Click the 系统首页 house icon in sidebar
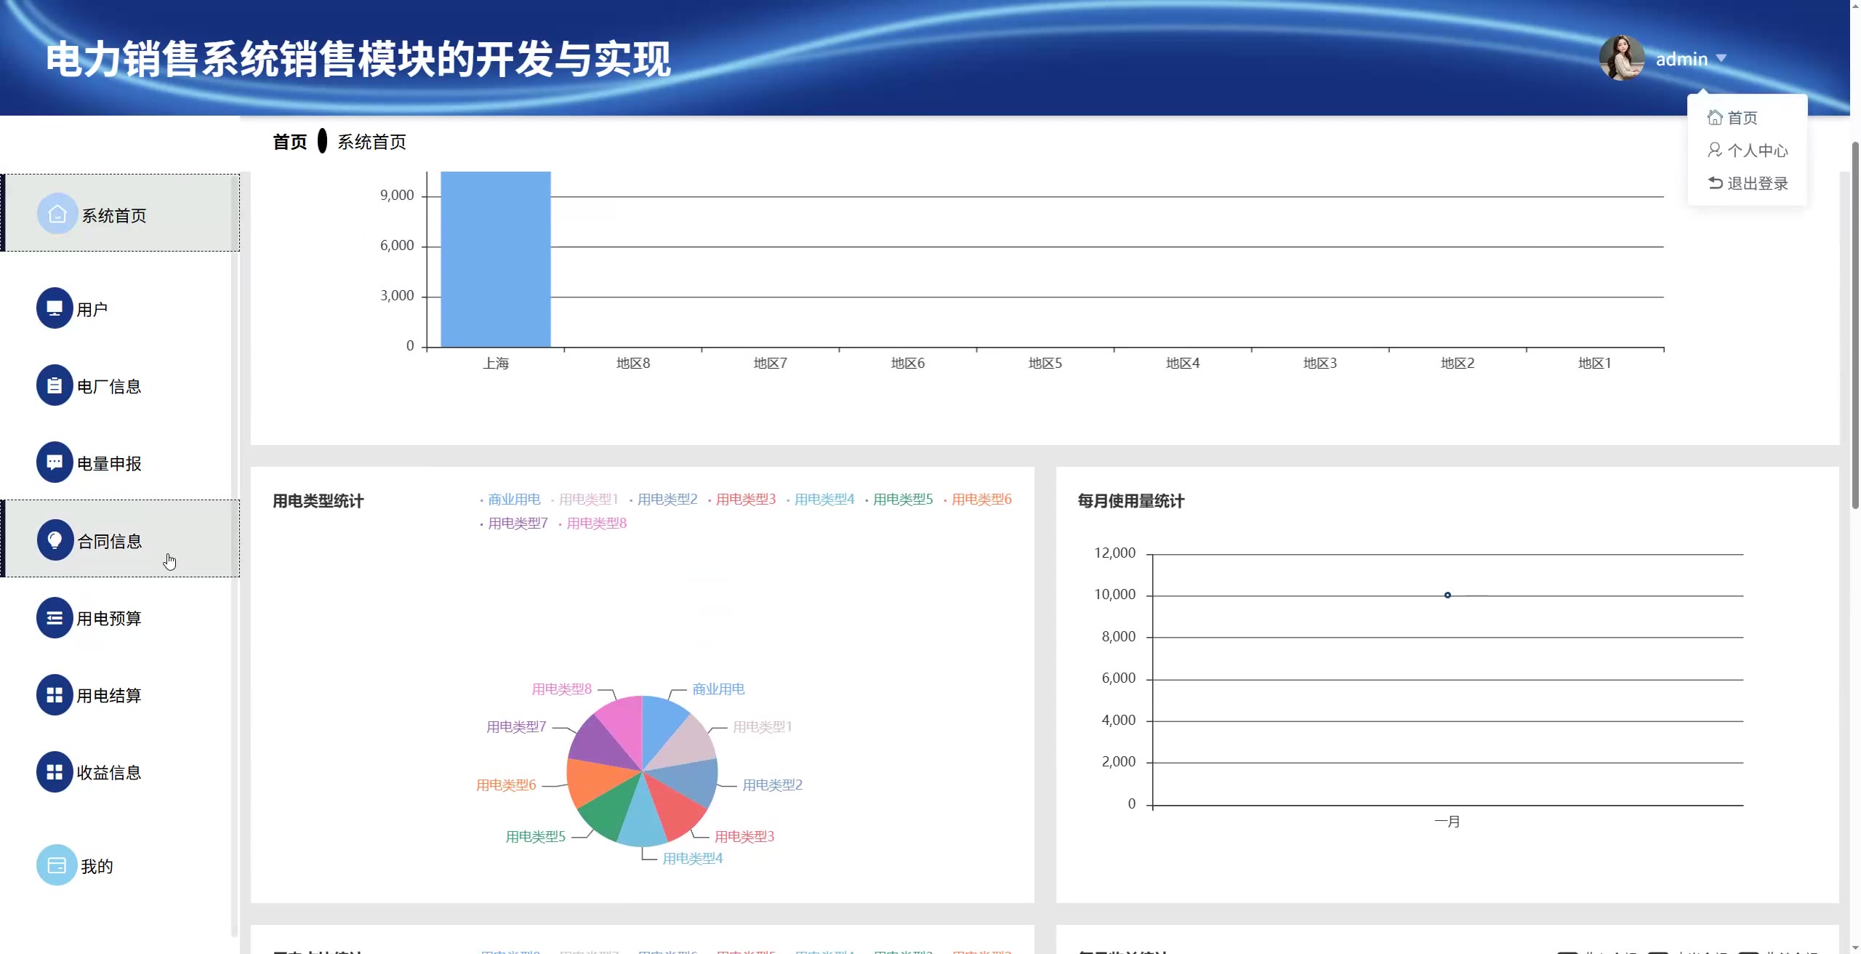 pos(57,214)
